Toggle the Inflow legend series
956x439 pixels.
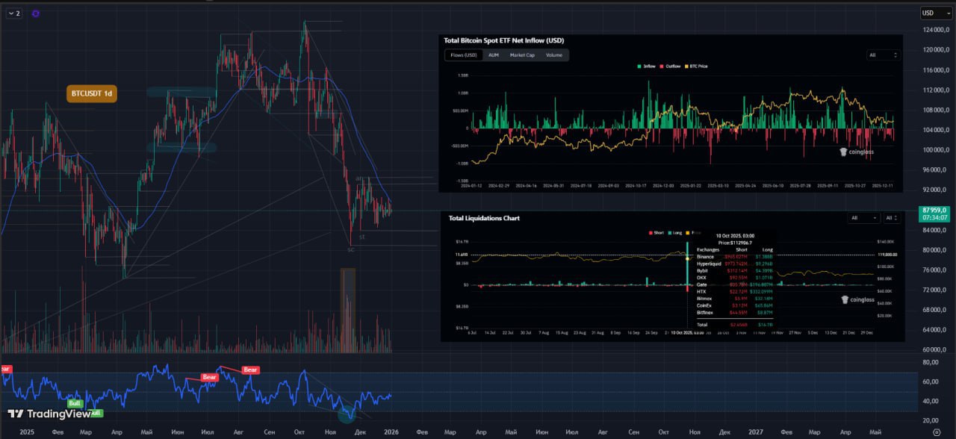[x=646, y=66]
